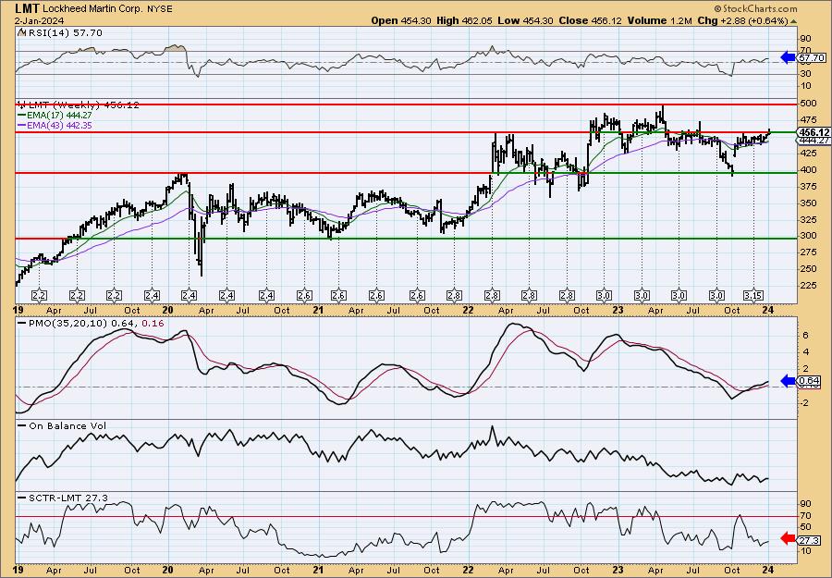Click the 500 price axis label

(808, 103)
